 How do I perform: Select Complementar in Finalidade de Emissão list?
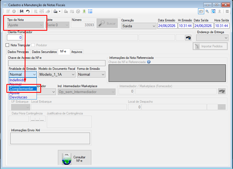23,89
